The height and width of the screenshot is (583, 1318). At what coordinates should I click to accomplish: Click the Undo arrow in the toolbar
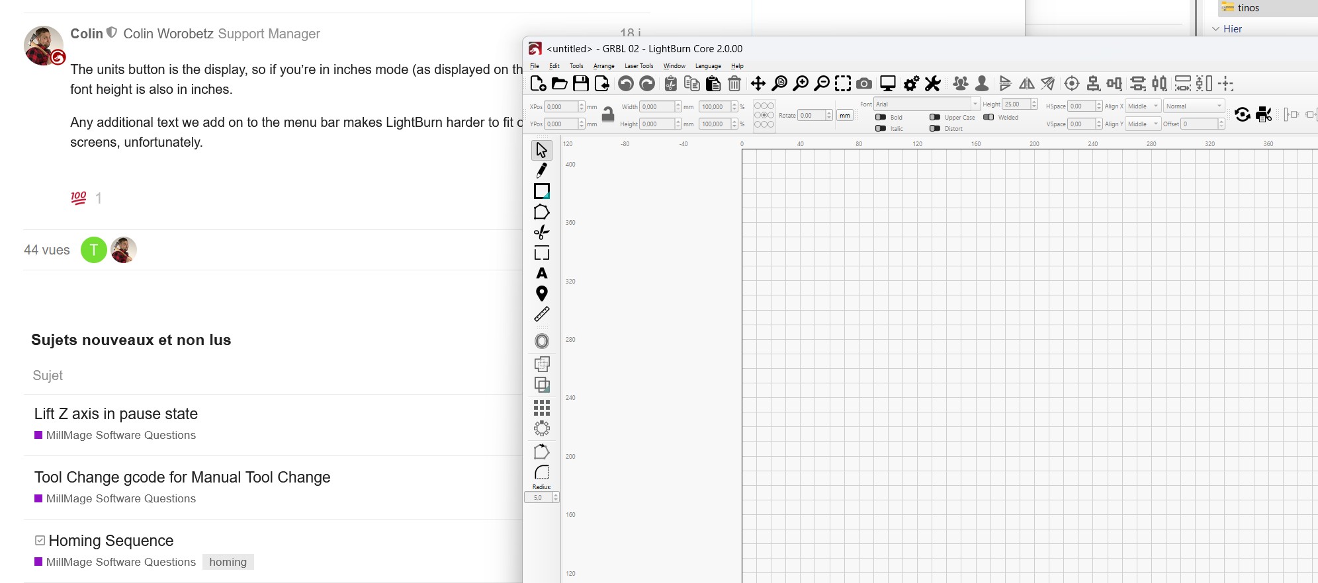[626, 83]
